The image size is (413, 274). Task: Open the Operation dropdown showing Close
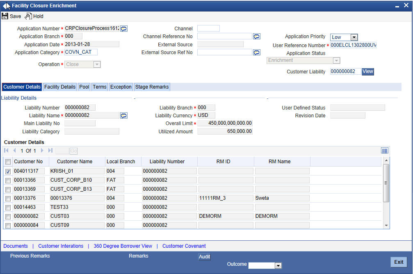click(97, 64)
